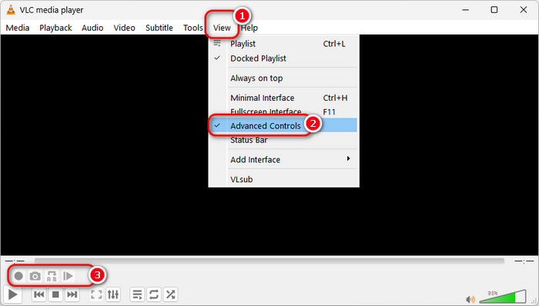Open the Tools menu
The image size is (539, 306).
(192, 28)
